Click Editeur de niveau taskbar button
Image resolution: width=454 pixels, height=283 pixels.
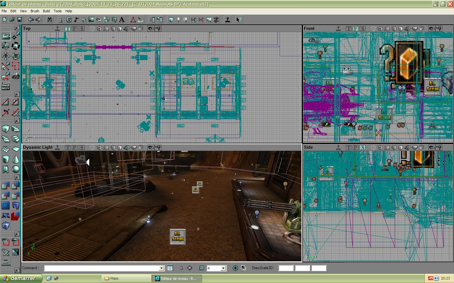point(177,278)
